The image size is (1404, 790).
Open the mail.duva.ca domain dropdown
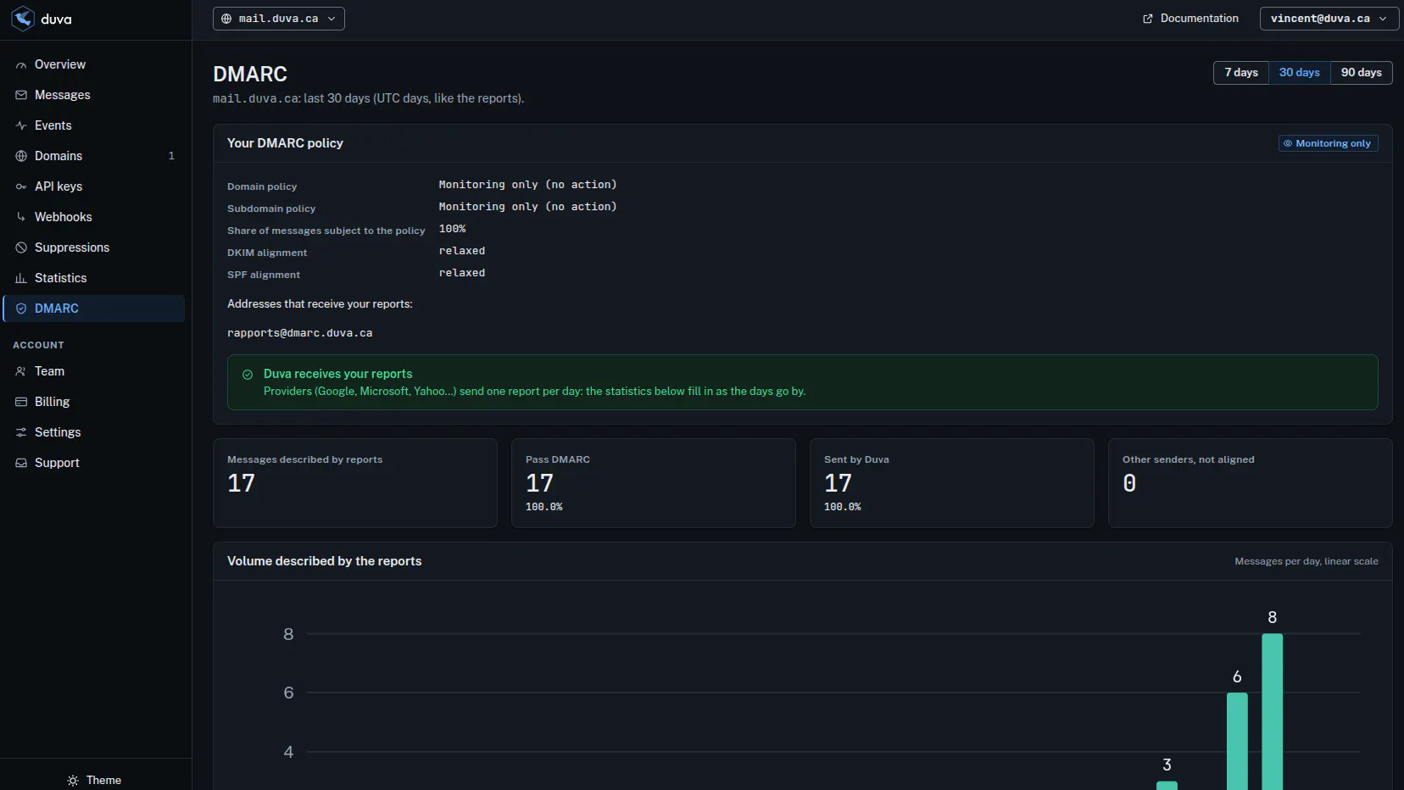(279, 19)
